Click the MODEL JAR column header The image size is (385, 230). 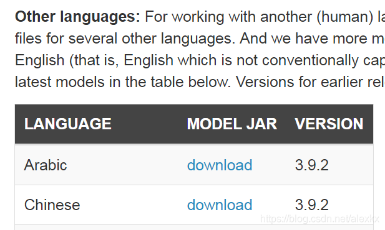pyautogui.click(x=232, y=124)
